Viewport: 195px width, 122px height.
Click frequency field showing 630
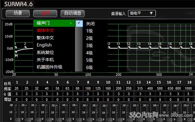170,88
